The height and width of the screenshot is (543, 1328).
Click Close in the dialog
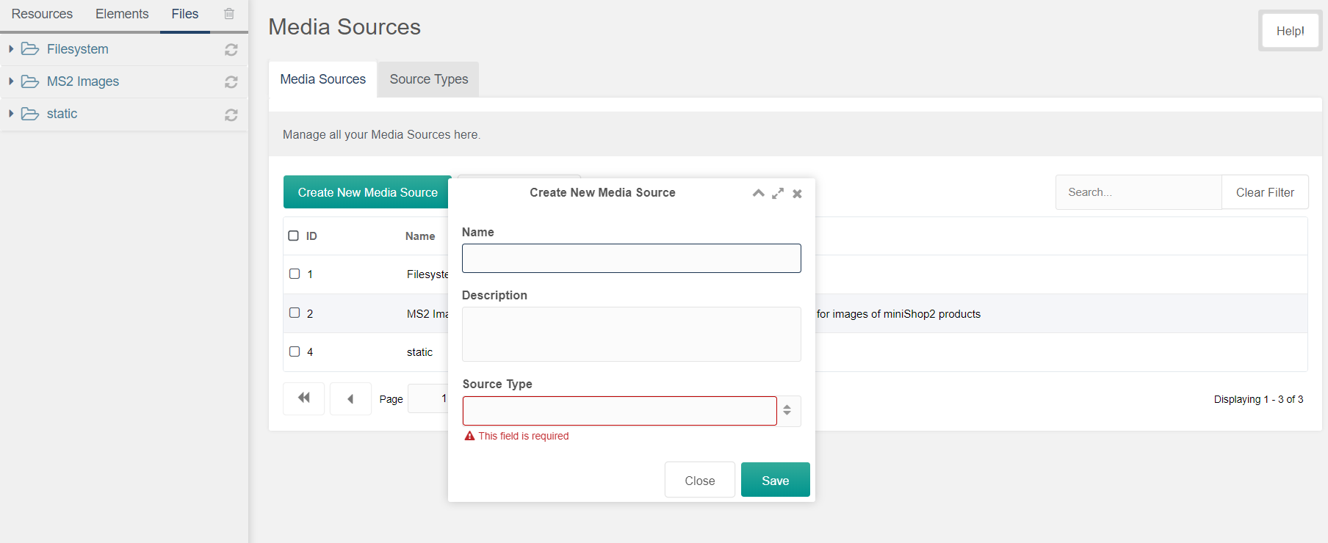(700, 481)
